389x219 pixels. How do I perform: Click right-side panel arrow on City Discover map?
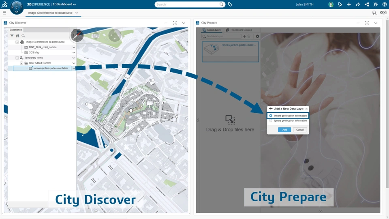[186, 118]
